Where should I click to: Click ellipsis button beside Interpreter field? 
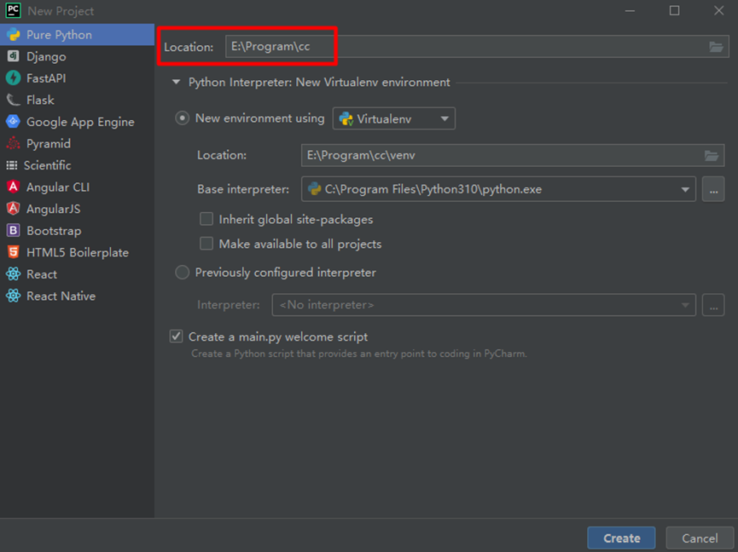click(713, 305)
